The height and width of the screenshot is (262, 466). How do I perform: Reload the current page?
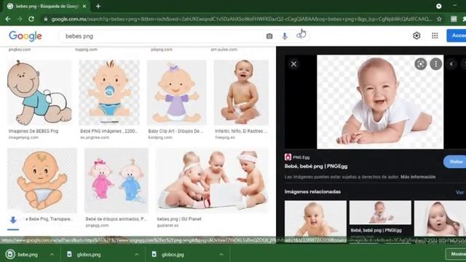click(31, 19)
